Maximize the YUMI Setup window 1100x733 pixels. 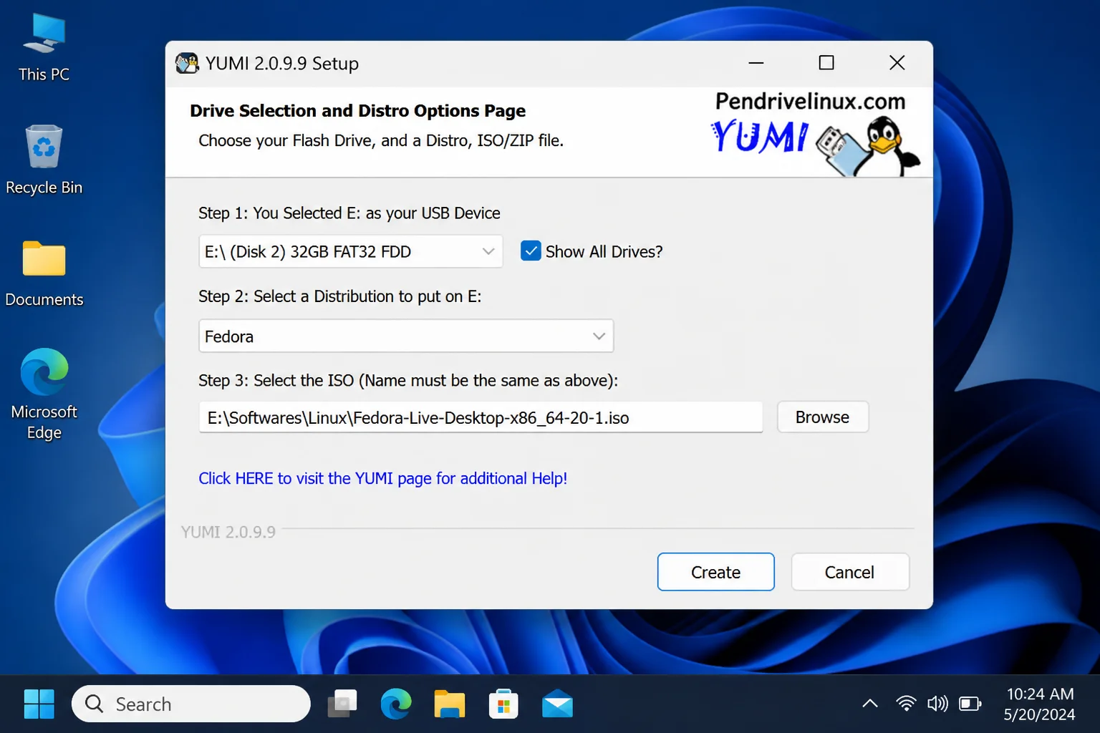(826, 63)
